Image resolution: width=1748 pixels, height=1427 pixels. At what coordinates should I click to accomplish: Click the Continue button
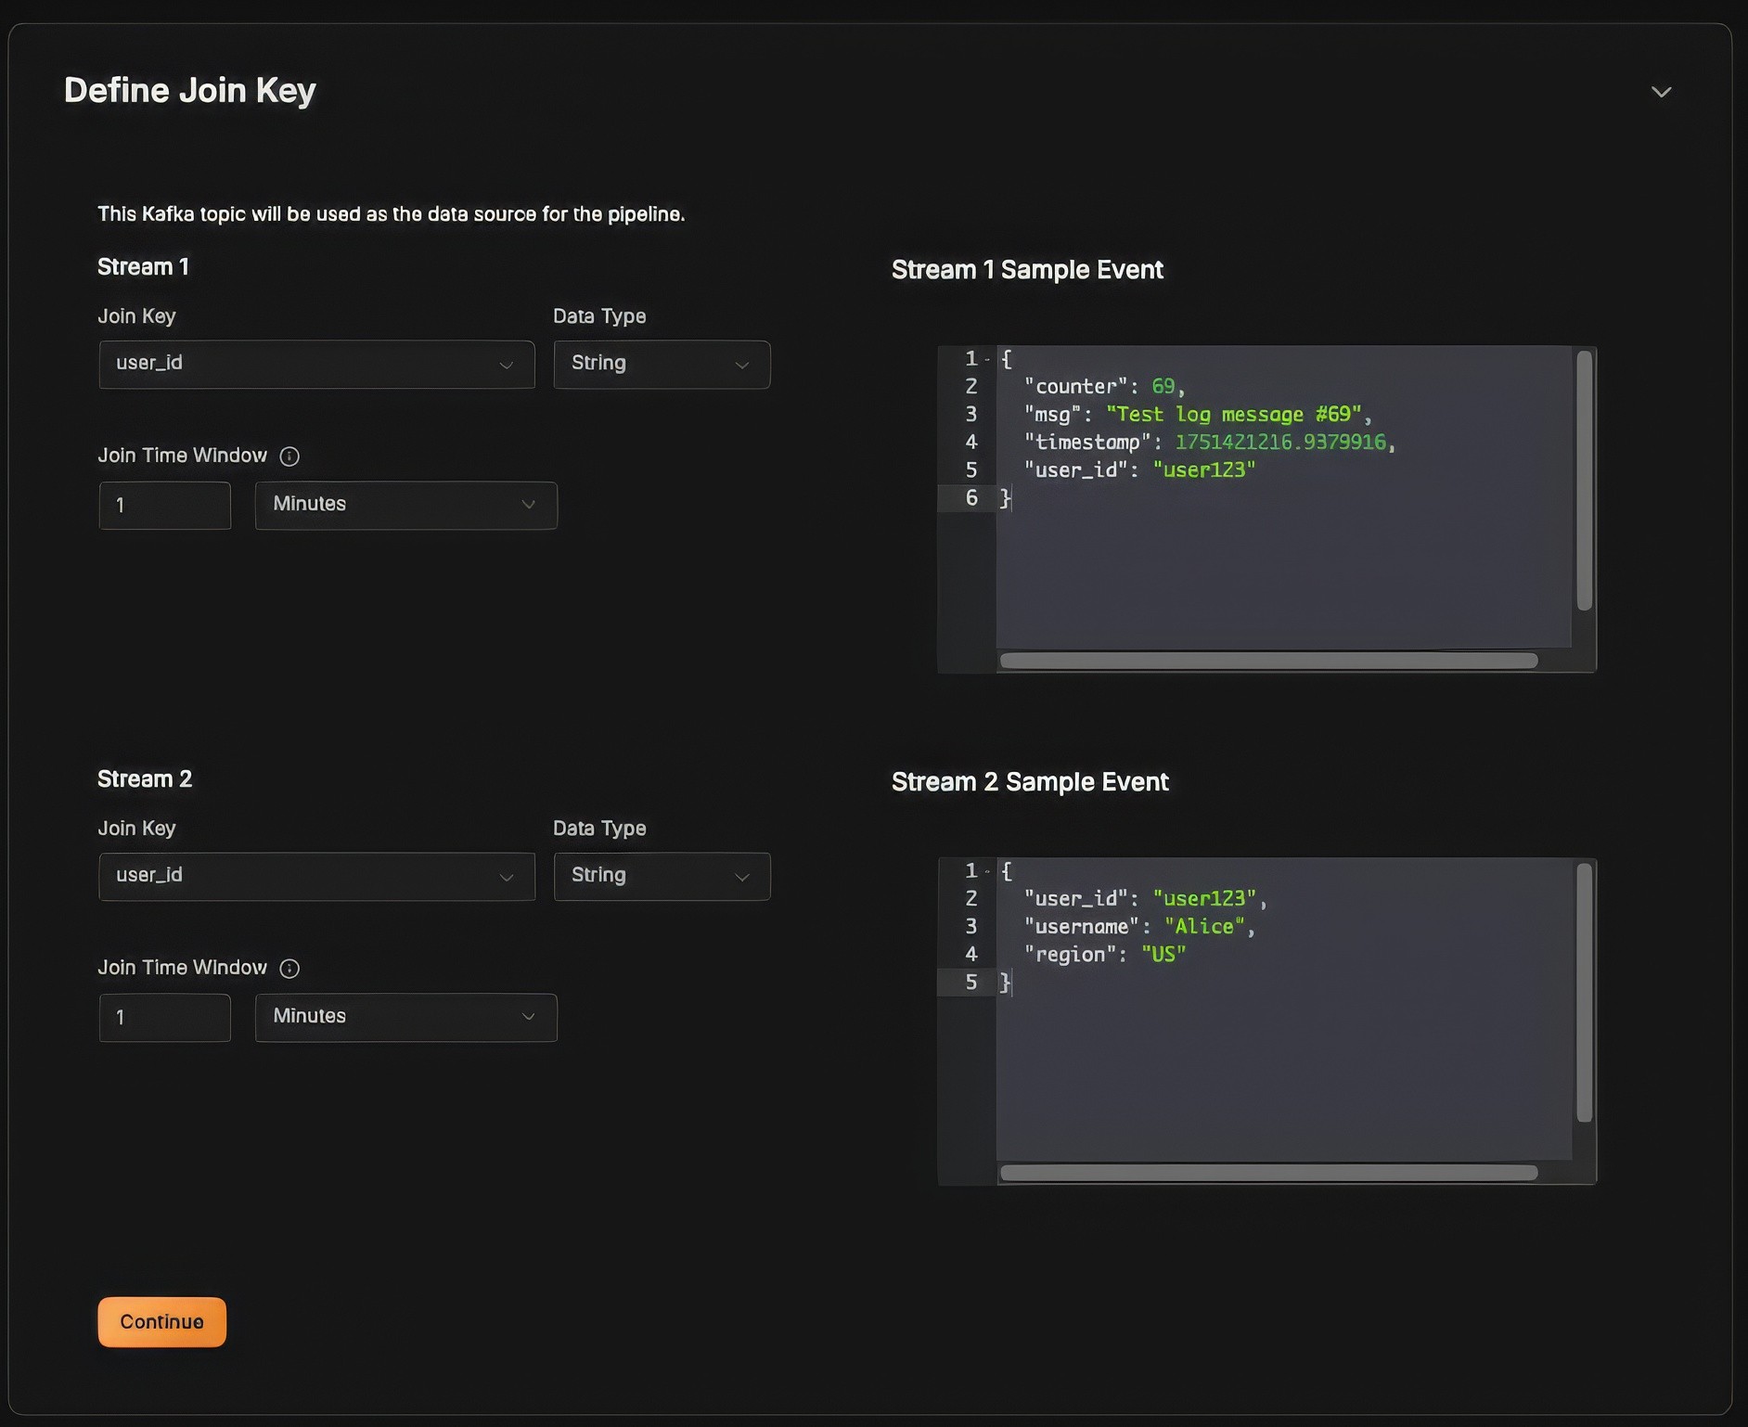pyautogui.click(x=162, y=1322)
